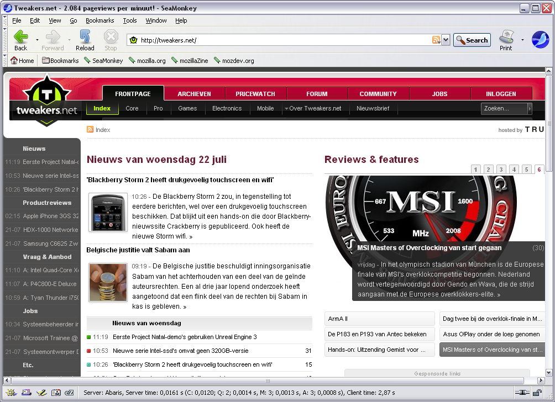555x402 pixels.
Task: Open the URL bar history dropdown
Action: point(446,40)
